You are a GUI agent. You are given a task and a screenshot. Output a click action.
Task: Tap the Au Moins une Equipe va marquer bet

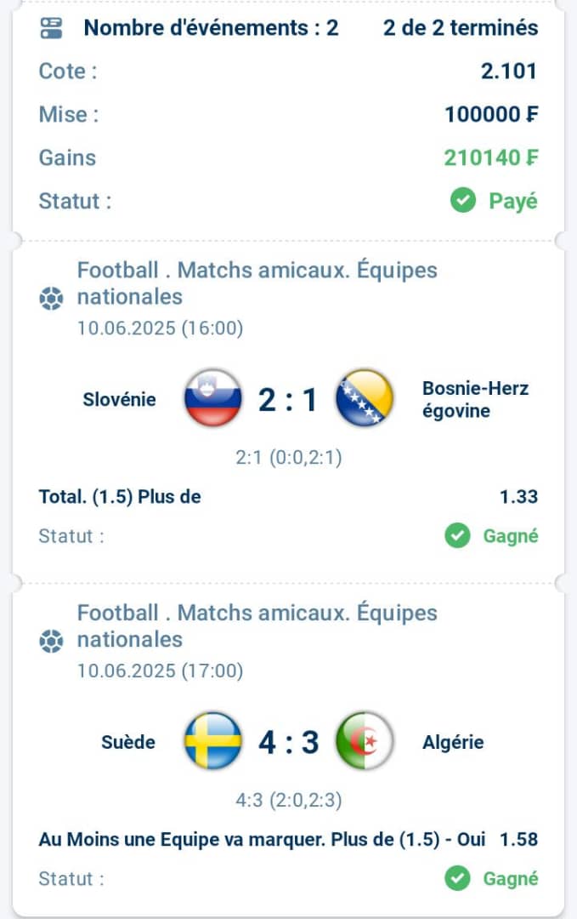(x=288, y=839)
